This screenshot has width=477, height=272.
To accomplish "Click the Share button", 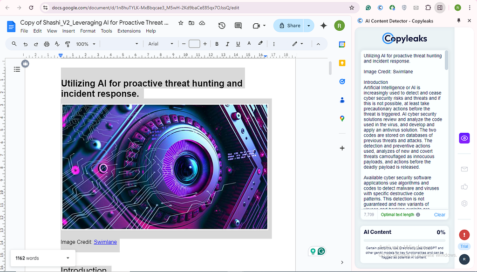I will click(289, 26).
